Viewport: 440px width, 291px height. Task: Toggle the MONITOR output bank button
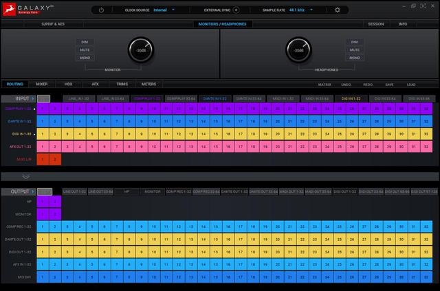click(153, 191)
